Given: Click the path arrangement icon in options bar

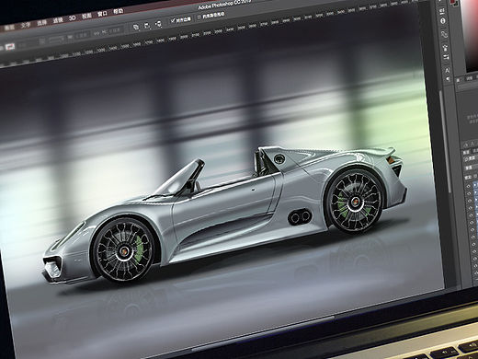Looking at the screenshot, I should 159,24.
